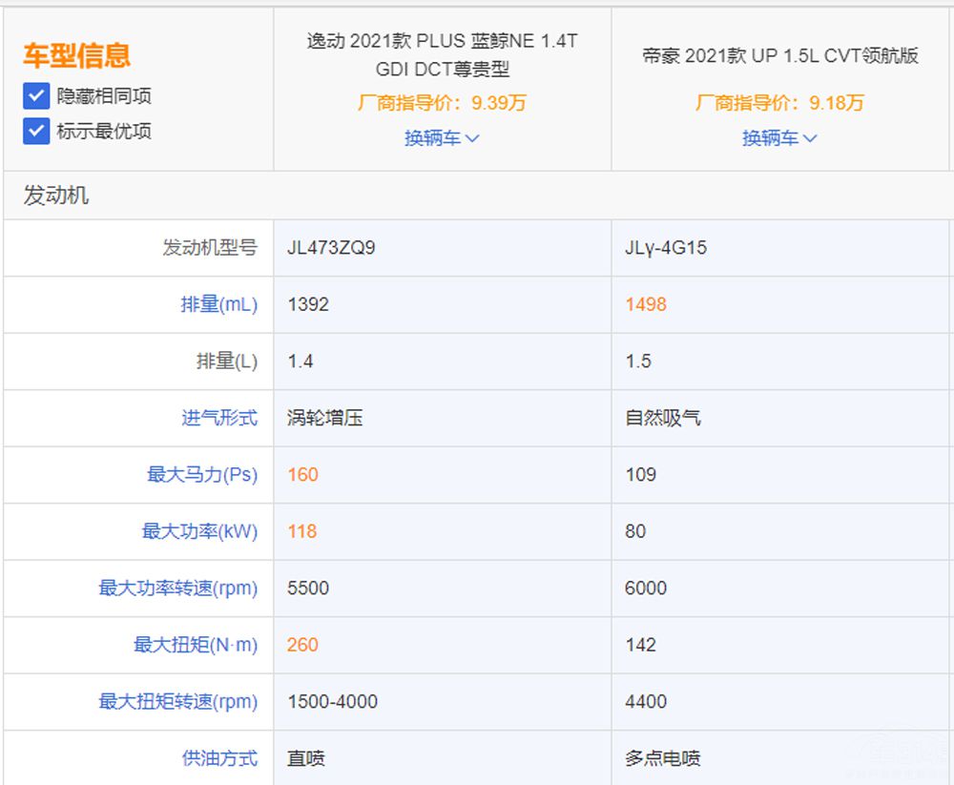This screenshot has height=785, width=954.
Task: Click the 最大扭矩(N·m) link
Action: 196,645
